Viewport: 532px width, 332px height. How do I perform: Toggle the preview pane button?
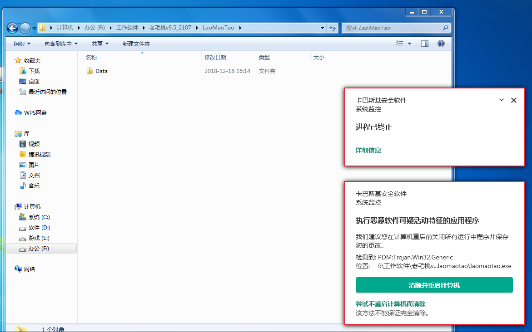(425, 44)
